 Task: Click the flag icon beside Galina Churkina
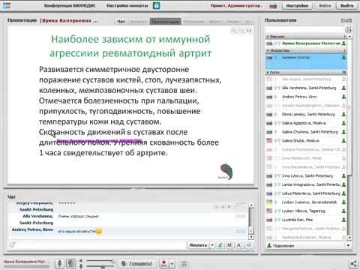coord(269,132)
